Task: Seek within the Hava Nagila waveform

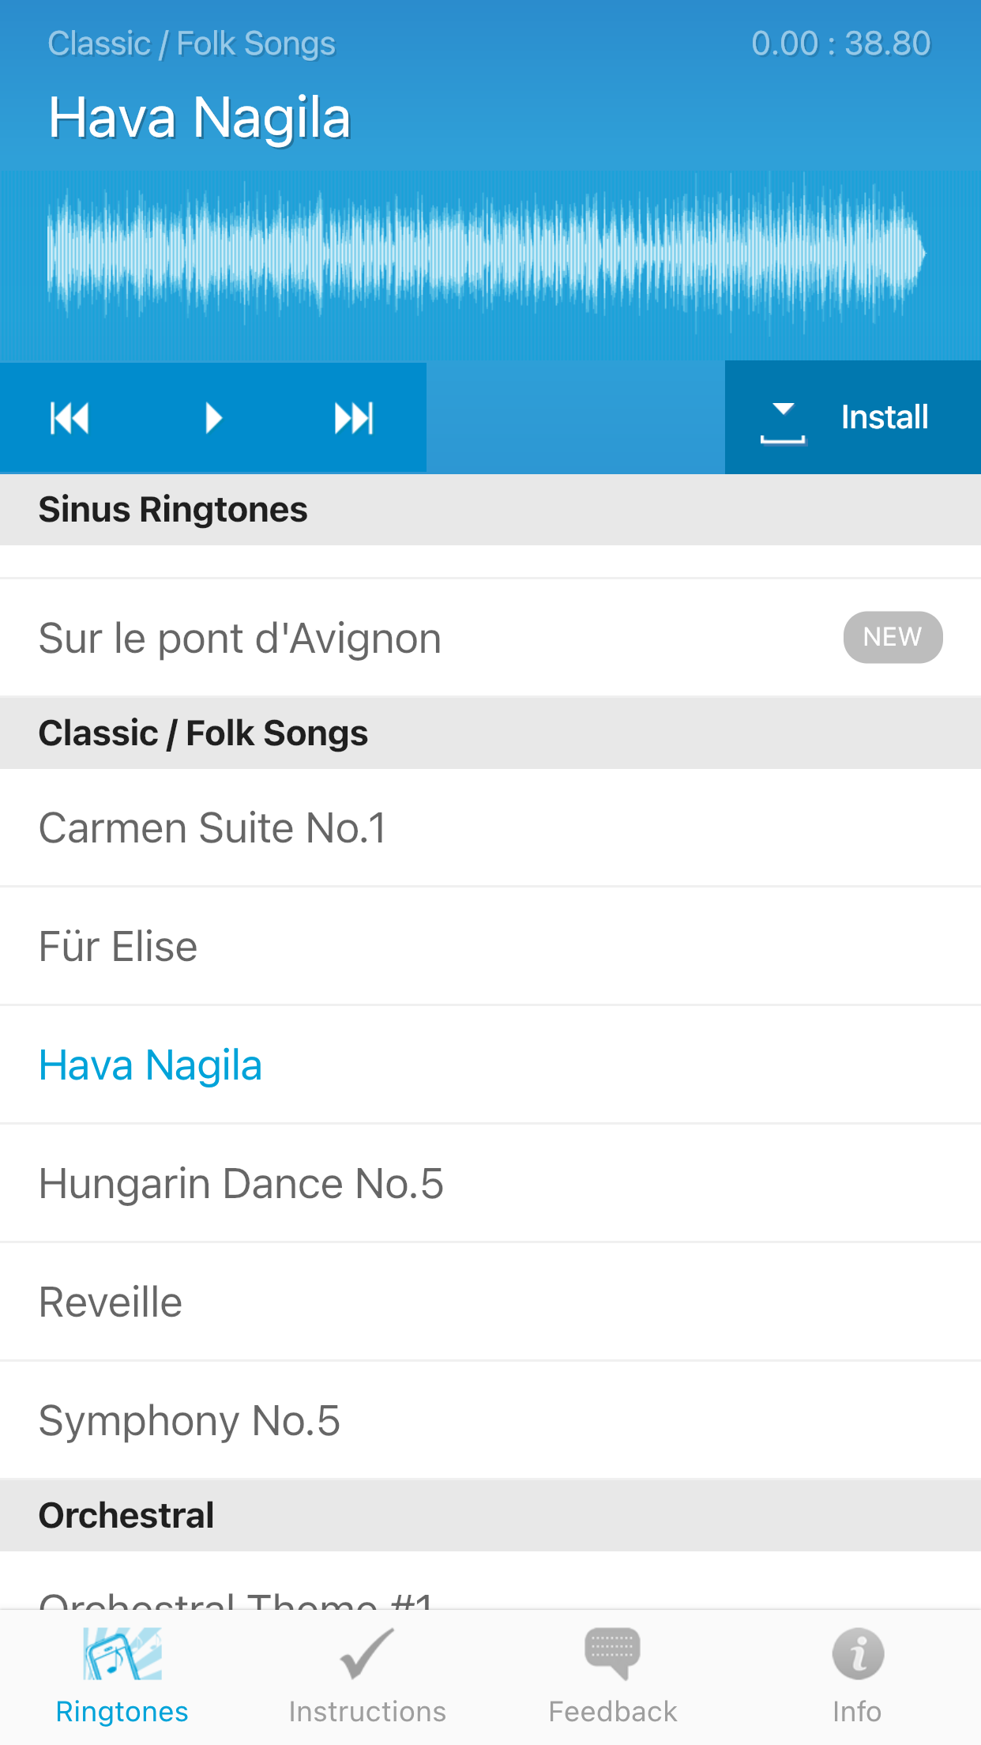Action: click(x=487, y=253)
